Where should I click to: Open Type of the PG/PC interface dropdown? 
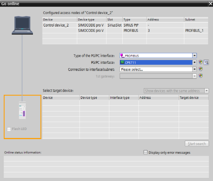[194, 55]
